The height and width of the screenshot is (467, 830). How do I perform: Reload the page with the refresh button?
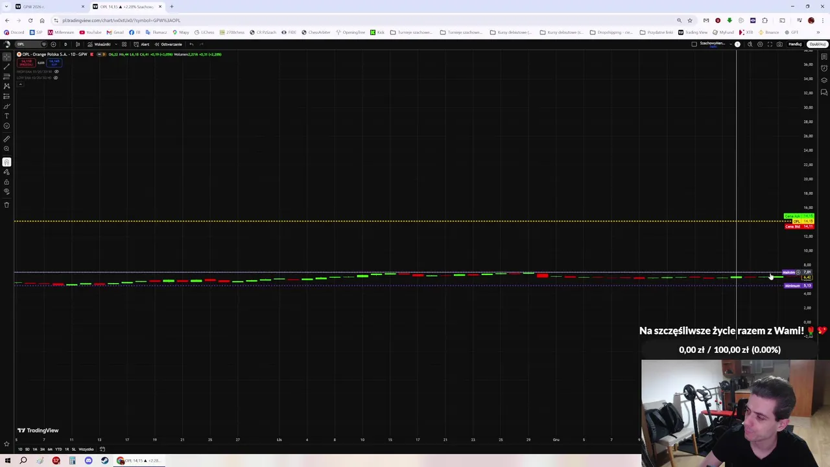pos(30,20)
